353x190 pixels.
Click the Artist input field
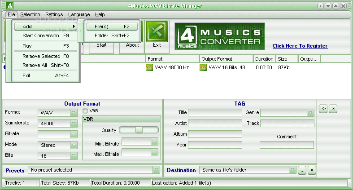(215, 123)
